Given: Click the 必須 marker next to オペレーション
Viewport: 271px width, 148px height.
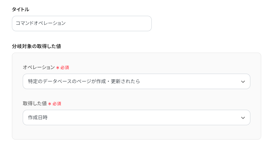Looking at the screenshot, I should [65, 68].
